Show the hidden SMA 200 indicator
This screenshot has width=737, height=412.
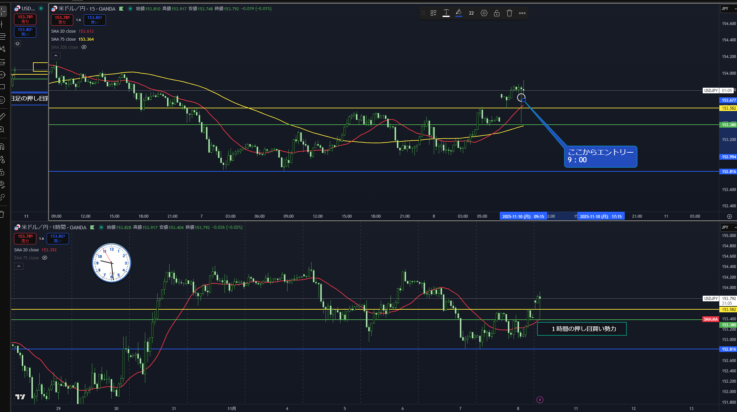[84, 47]
